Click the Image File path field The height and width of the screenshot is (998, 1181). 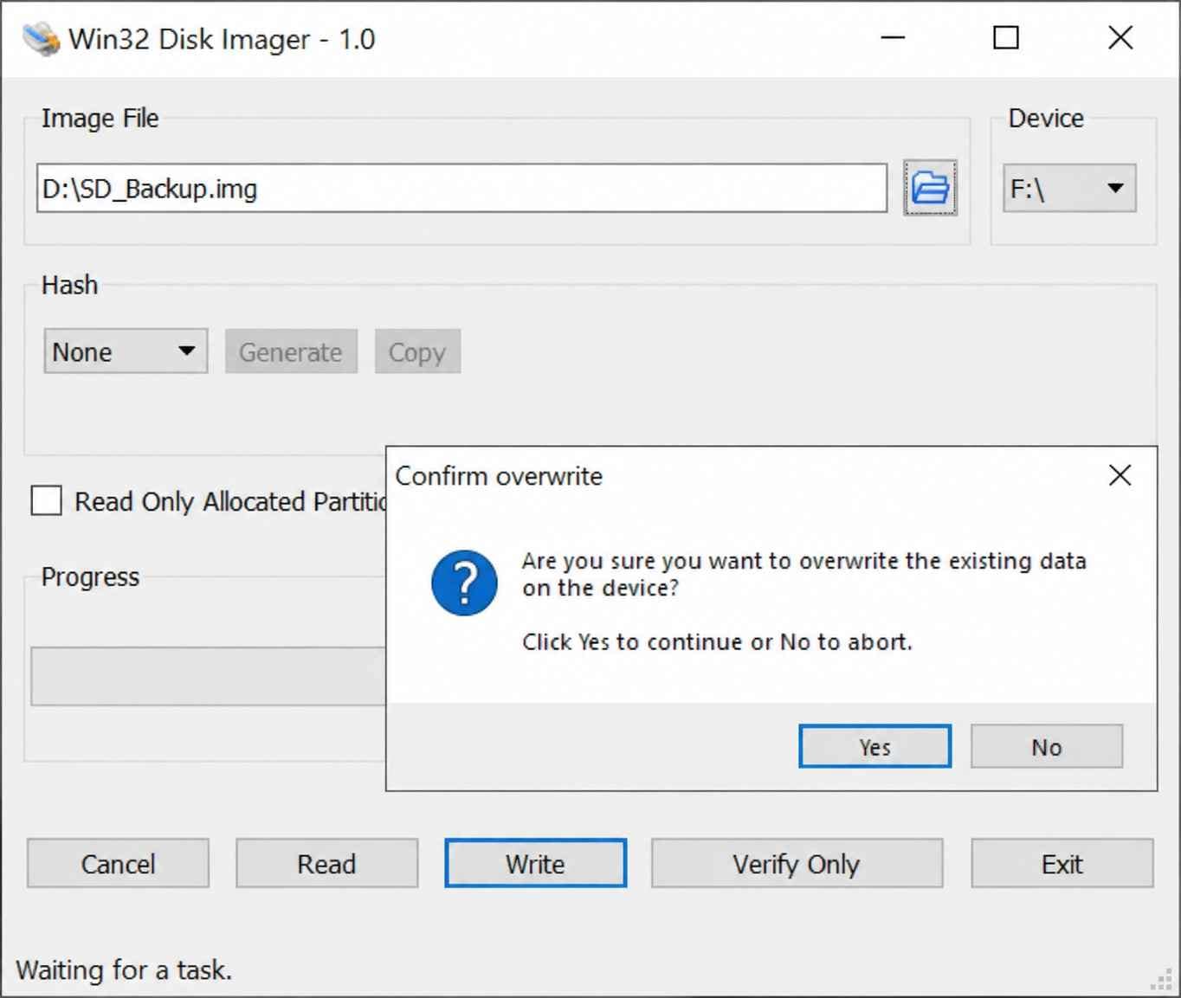coord(461,188)
